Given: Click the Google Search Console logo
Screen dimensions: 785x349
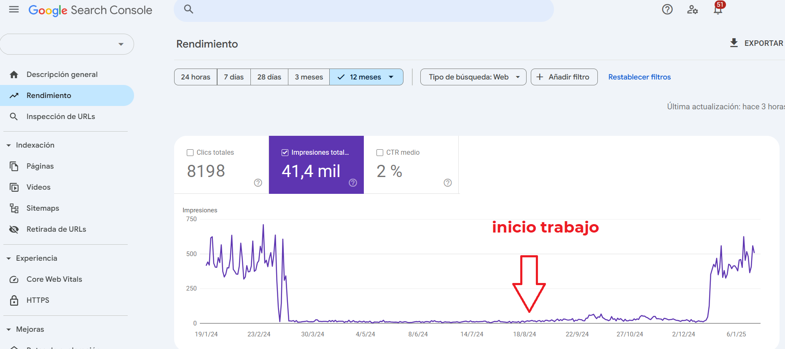Looking at the screenshot, I should [x=90, y=10].
